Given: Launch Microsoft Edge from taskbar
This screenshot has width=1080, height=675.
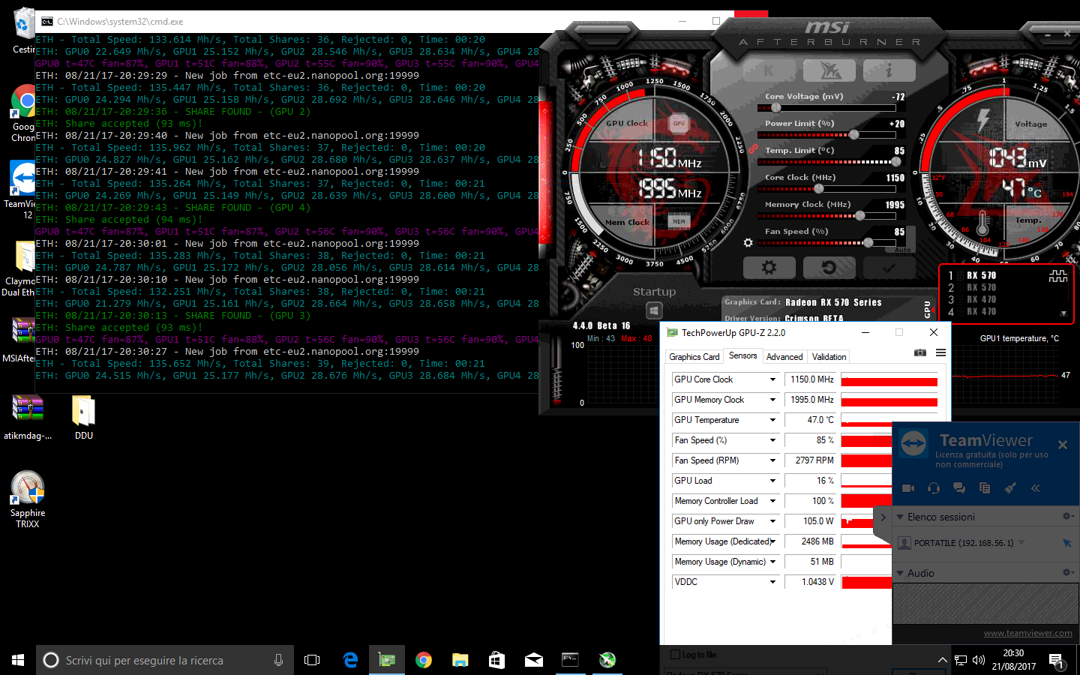Looking at the screenshot, I should (x=350, y=660).
